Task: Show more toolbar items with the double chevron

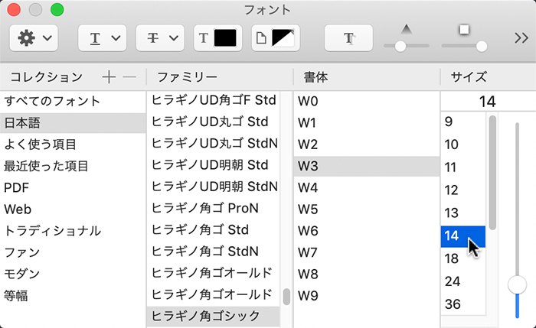Action: (520, 37)
